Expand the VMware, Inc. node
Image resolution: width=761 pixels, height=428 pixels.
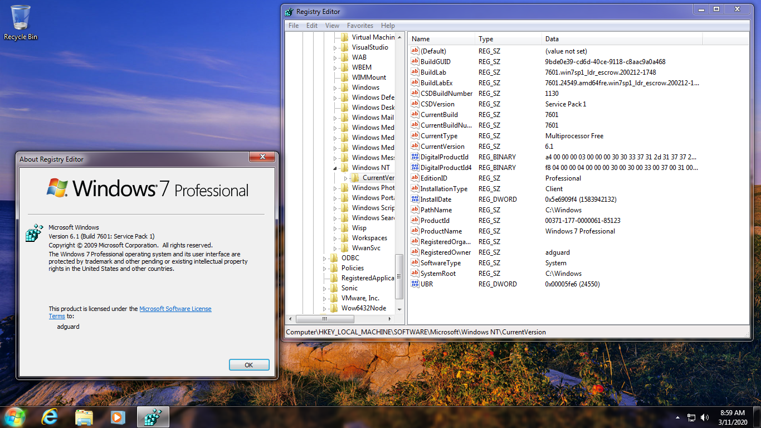coord(325,298)
